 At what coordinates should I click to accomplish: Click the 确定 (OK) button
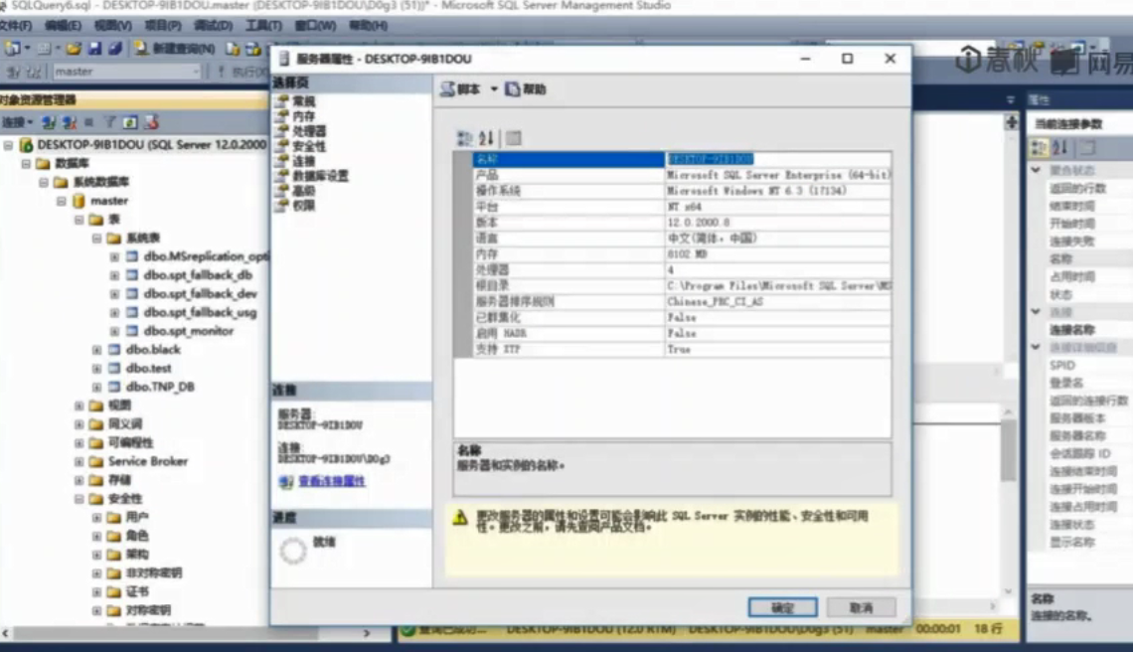point(782,607)
